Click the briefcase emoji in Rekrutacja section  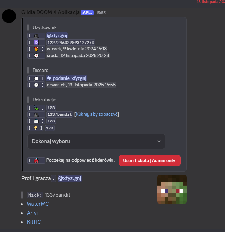coord(36,121)
